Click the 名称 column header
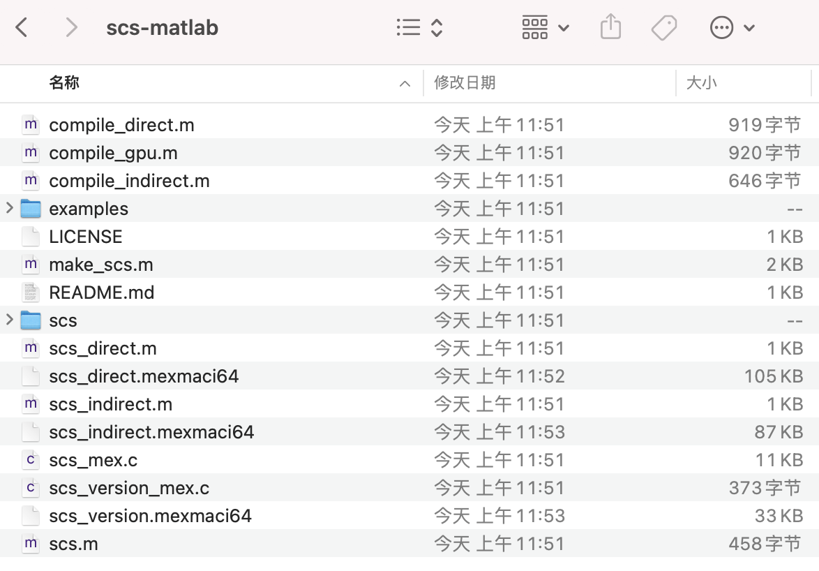The image size is (819, 571). (x=65, y=82)
